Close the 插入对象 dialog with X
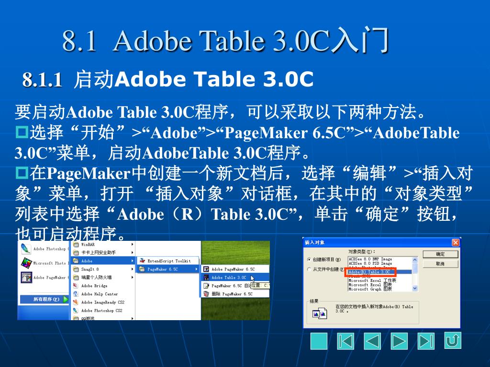This screenshot has width=490, height=367. 456,242
